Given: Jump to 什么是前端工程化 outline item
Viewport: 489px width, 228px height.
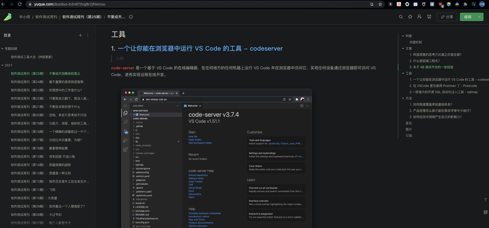Looking at the screenshot, I should pos(425,61).
